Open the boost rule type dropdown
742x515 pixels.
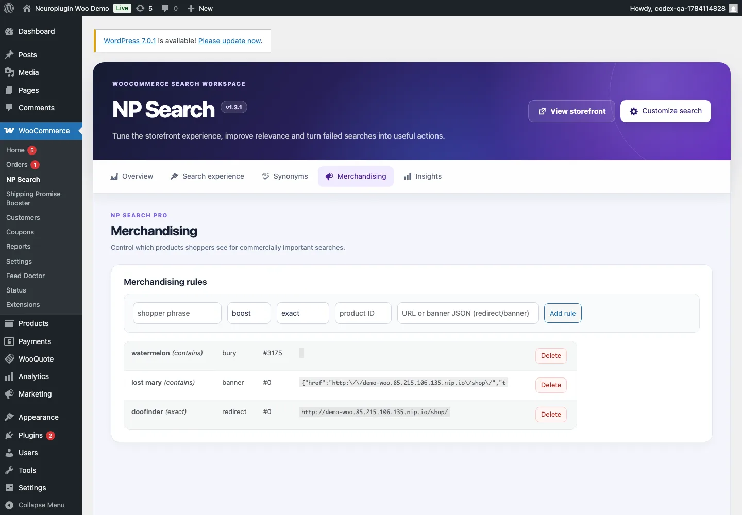point(249,313)
